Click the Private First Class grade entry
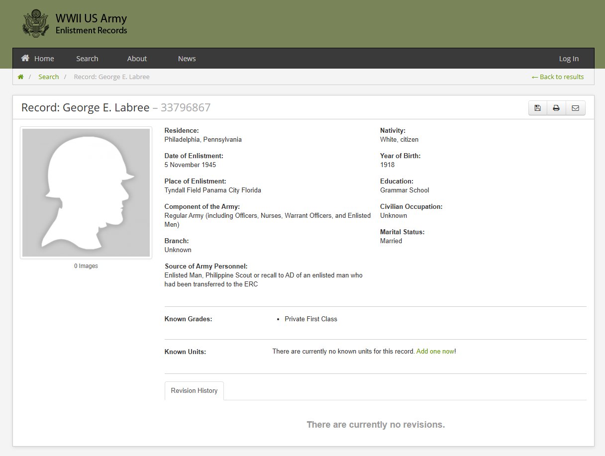 click(x=310, y=319)
